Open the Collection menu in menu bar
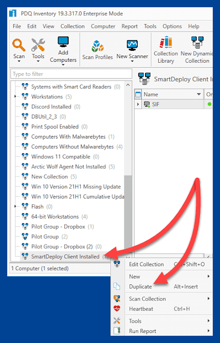The width and height of the screenshot is (220, 343). pos(72,26)
